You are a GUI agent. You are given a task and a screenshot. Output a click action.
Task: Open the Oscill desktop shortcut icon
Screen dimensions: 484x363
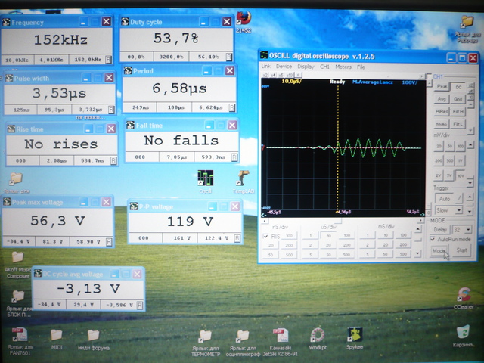click(206, 178)
